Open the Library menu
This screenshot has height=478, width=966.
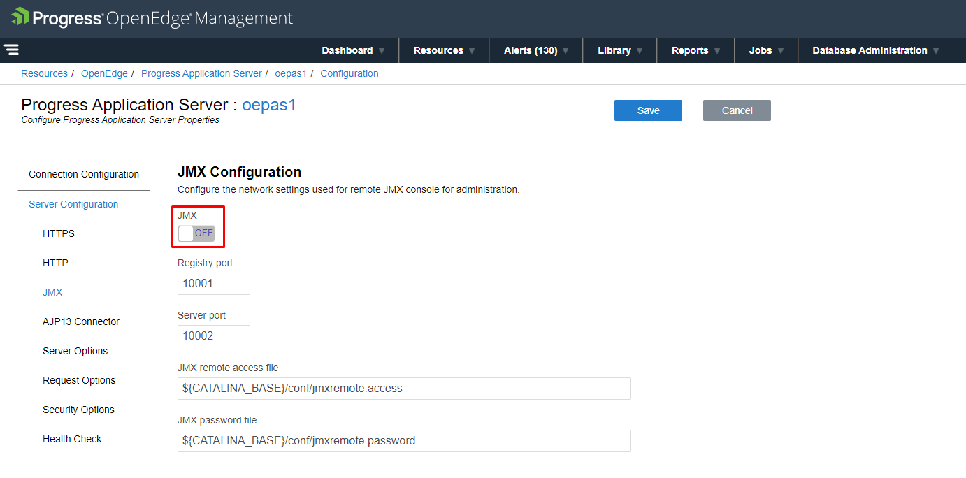[x=620, y=50]
